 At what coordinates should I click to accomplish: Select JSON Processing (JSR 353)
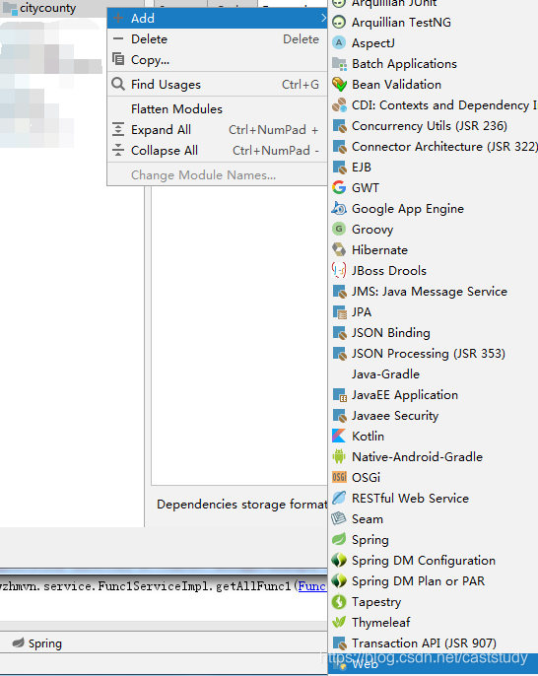(433, 354)
